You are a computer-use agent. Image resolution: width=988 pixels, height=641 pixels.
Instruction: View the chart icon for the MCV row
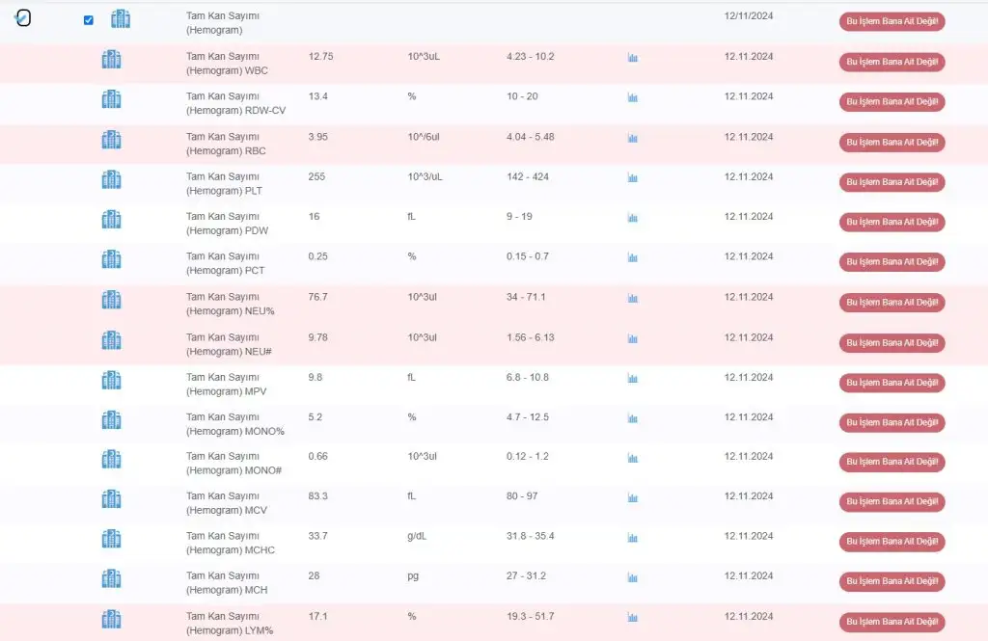(x=633, y=498)
